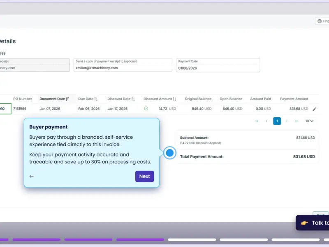Screen dimensions: 329x247
Task: Click the last full white progress segment
Action: click(x=295, y=240)
